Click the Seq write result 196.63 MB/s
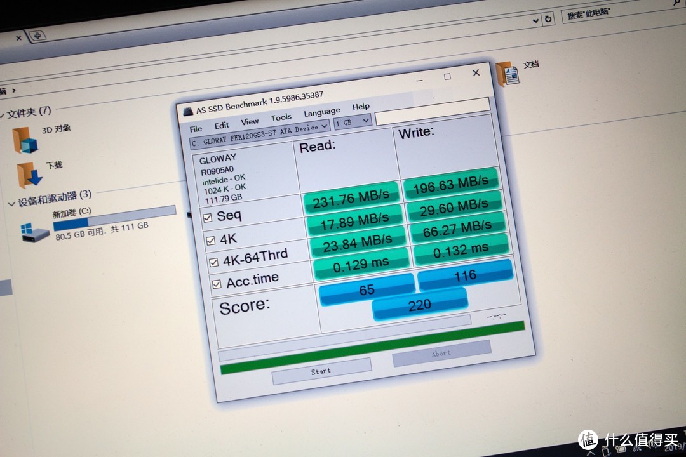This screenshot has height=457, width=686. coord(450,183)
